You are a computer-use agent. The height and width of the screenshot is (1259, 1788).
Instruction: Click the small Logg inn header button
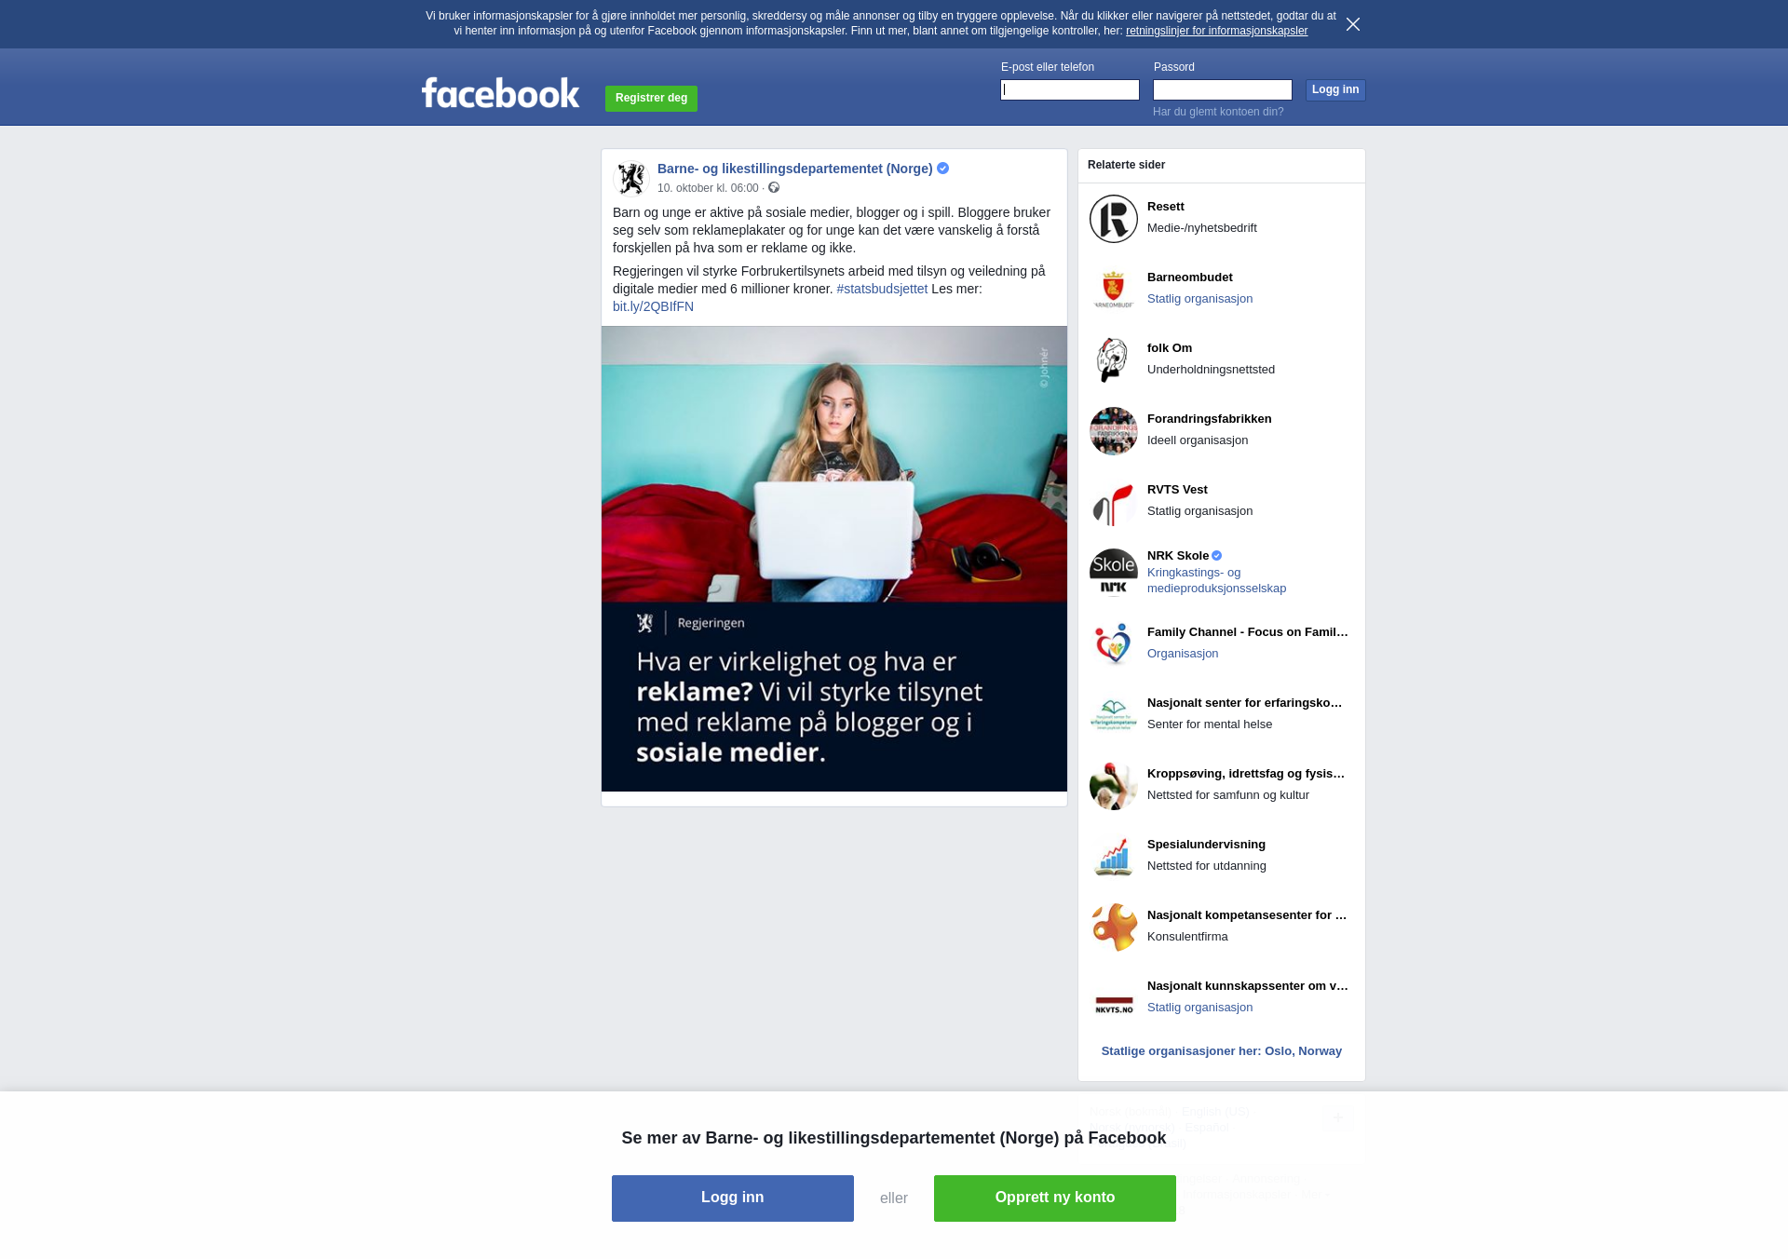pos(1334,90)
